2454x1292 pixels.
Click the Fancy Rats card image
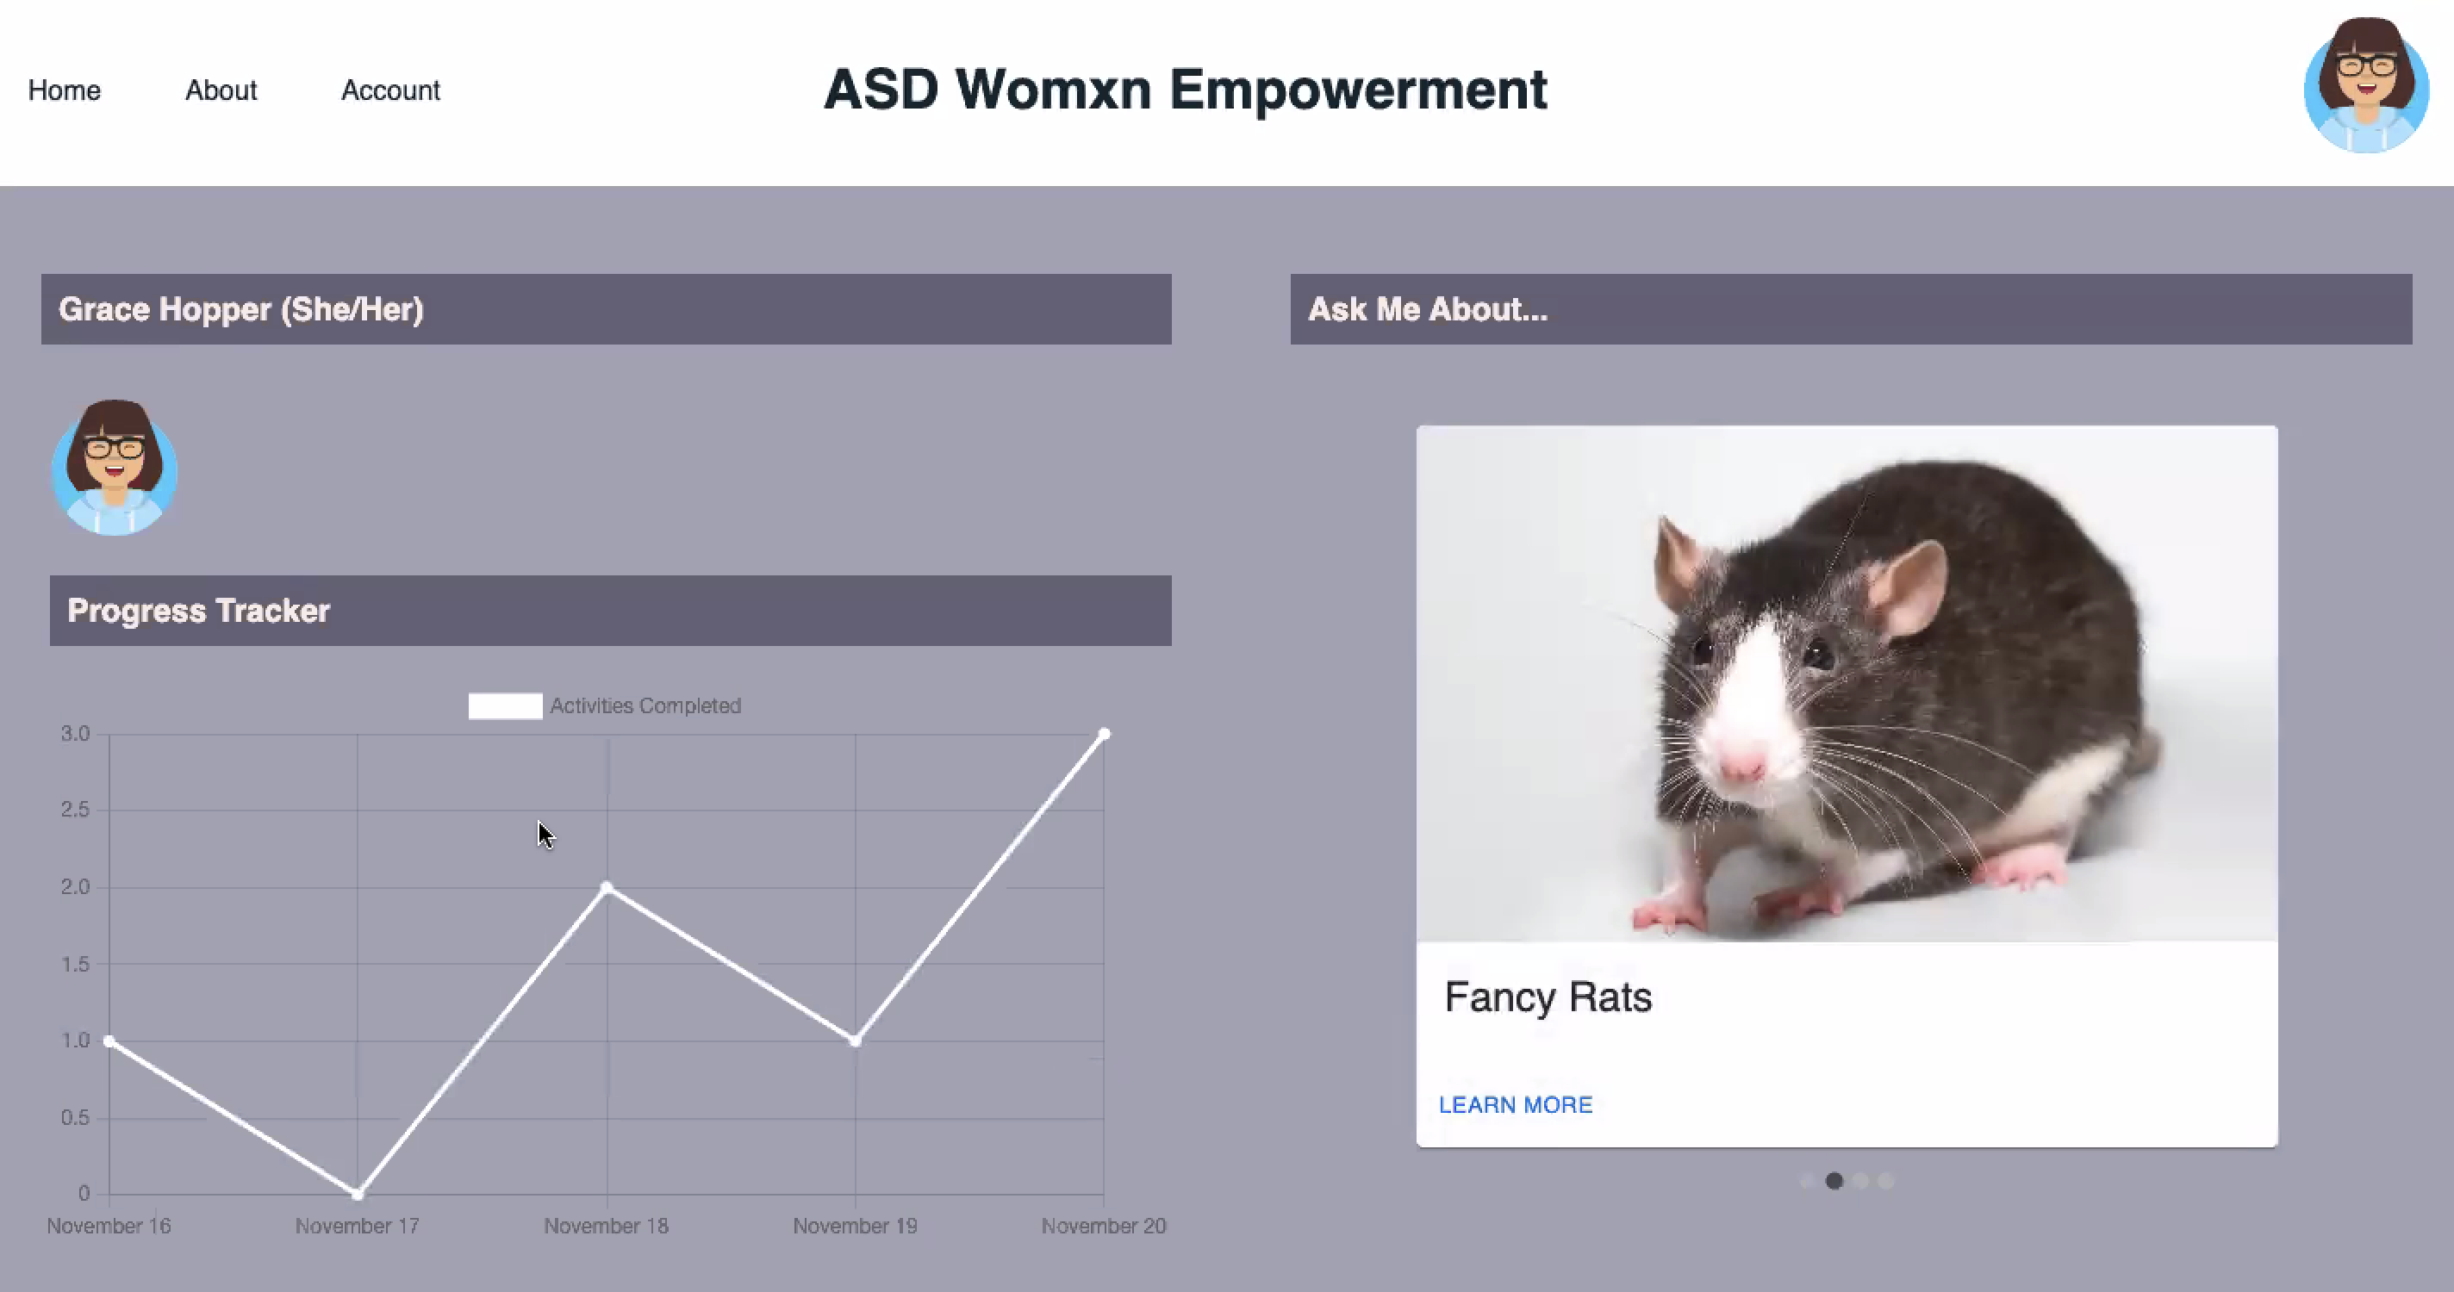tap(1847, 684)
